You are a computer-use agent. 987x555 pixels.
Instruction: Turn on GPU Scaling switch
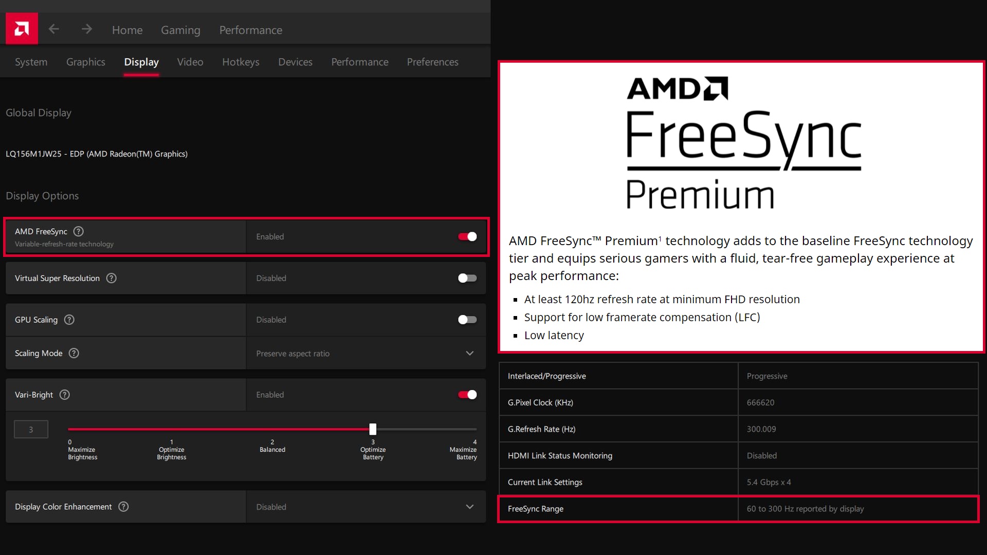pos(467,320)
